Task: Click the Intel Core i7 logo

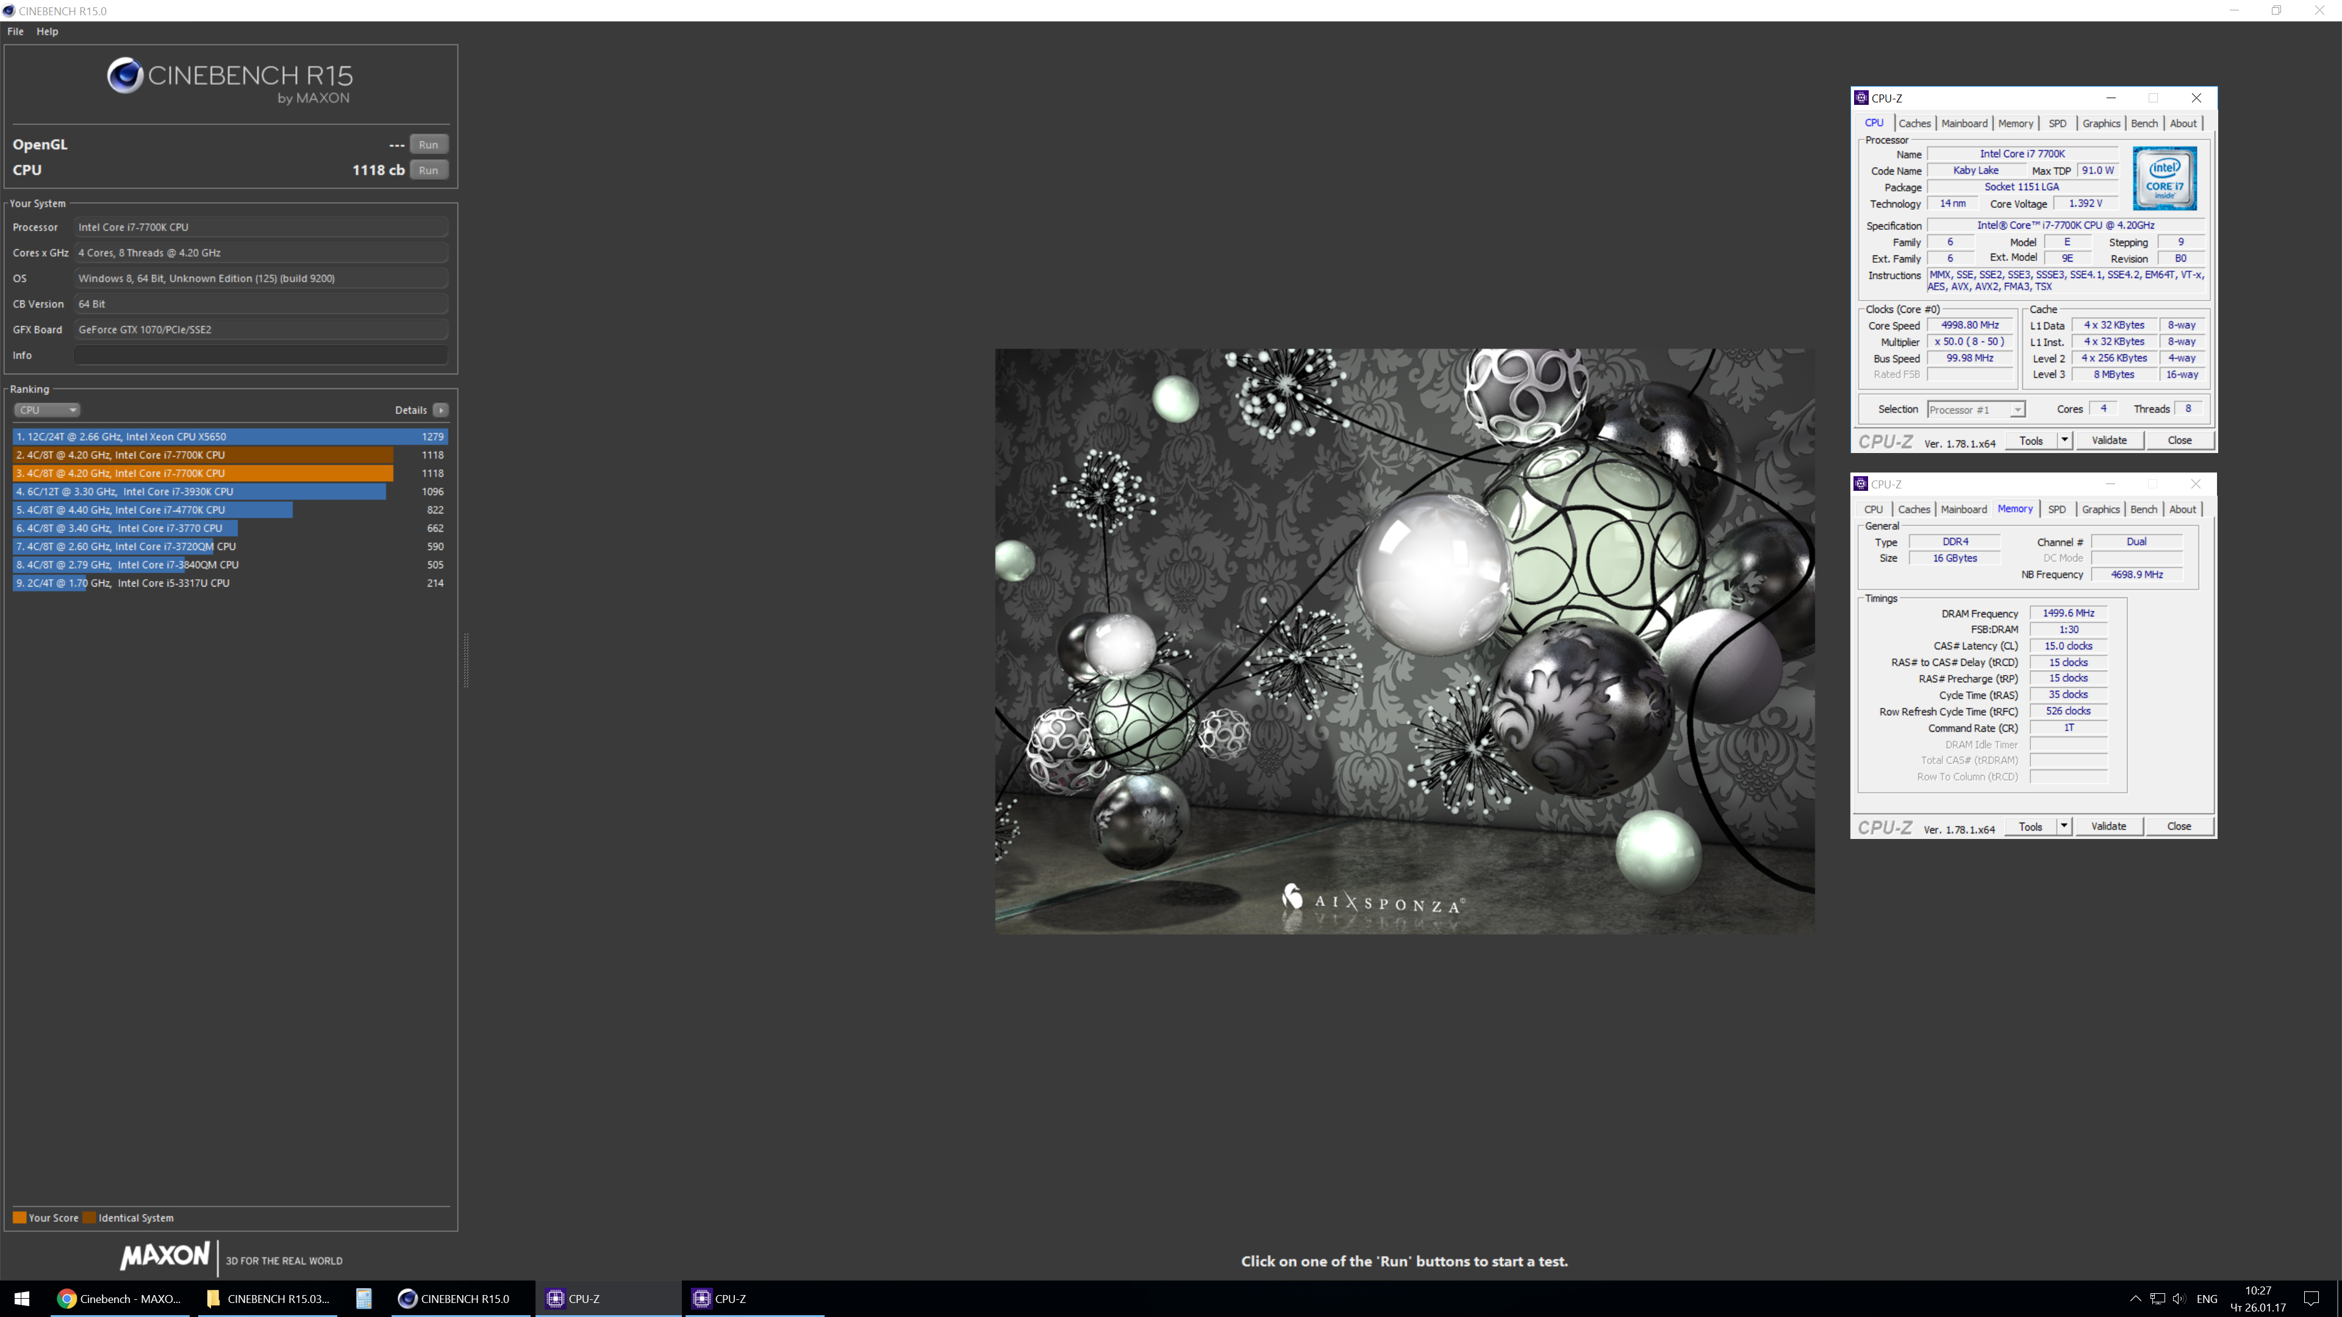Action: click(2164, 179)
